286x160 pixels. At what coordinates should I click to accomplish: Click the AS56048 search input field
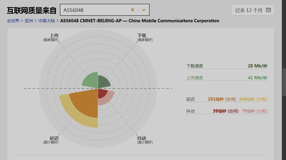pyautogui.click(x=95, y=10)
